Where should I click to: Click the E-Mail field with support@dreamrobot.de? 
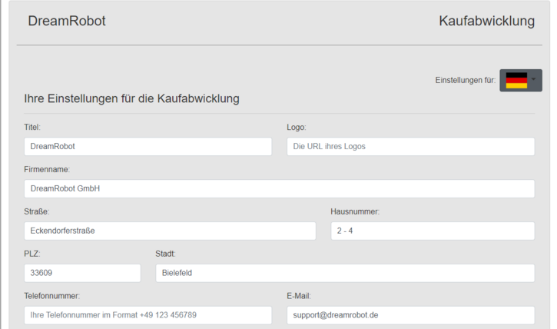click(x=411, y=315)
